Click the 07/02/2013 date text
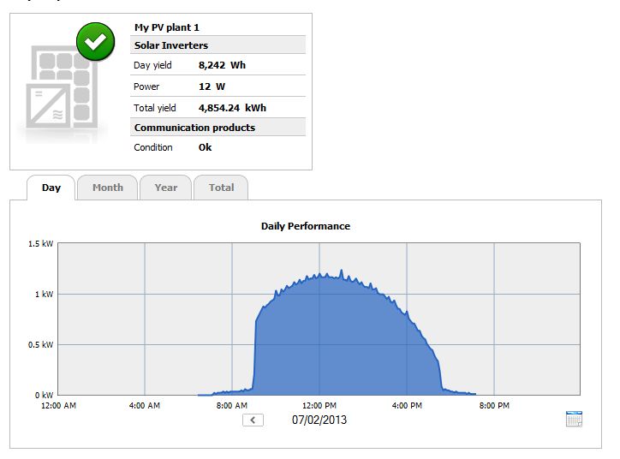Image resolution: width=620 pixels, height=459 pixels. click(x=319, y=420)
